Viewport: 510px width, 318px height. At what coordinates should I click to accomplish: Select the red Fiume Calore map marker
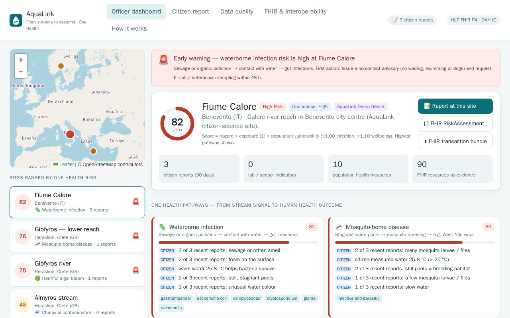coord(70,134)
